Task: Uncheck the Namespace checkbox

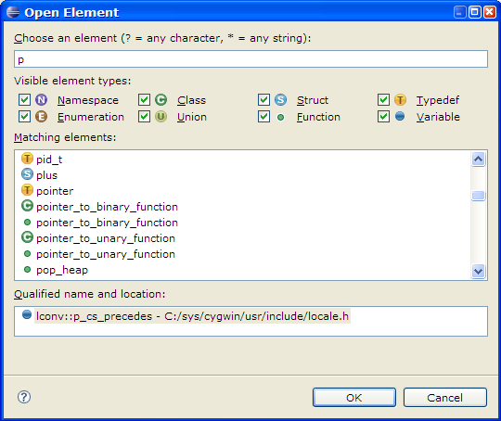Action: pyautogui.click(x=25, y=99)
